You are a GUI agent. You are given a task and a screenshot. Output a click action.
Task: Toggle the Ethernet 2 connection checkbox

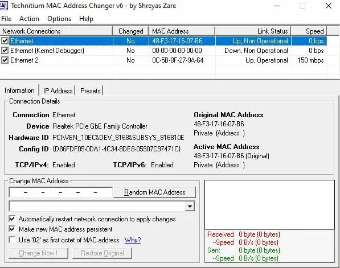[x=5, y=60]
